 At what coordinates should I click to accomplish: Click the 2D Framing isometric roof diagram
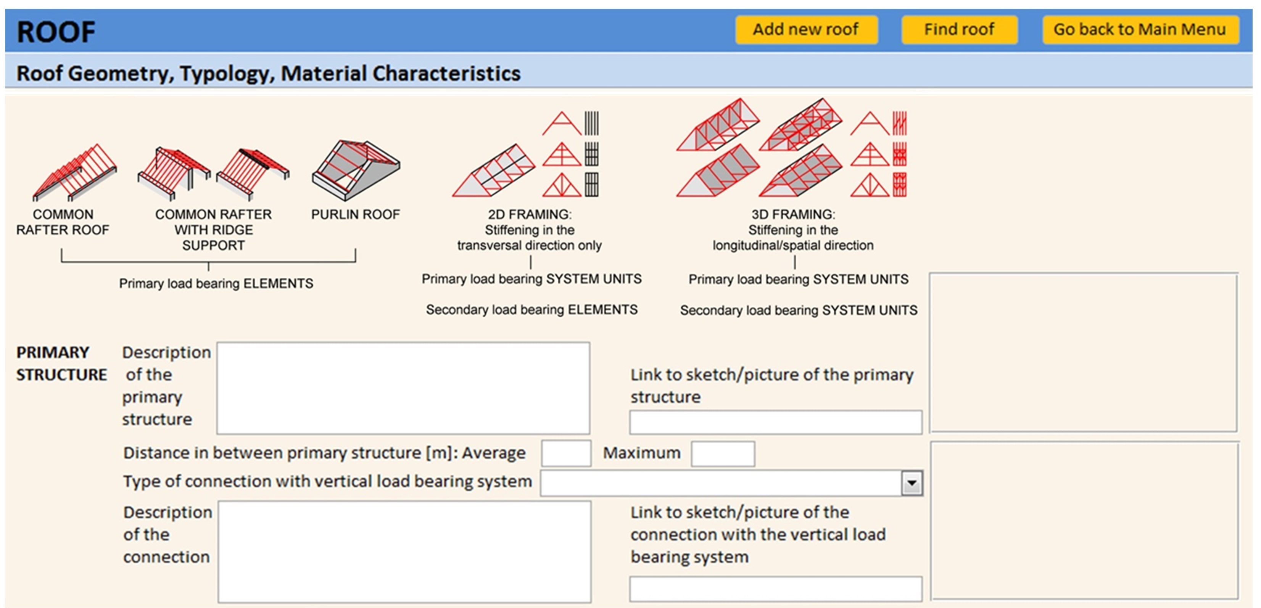pyautogui.click(x=493, y=170)
